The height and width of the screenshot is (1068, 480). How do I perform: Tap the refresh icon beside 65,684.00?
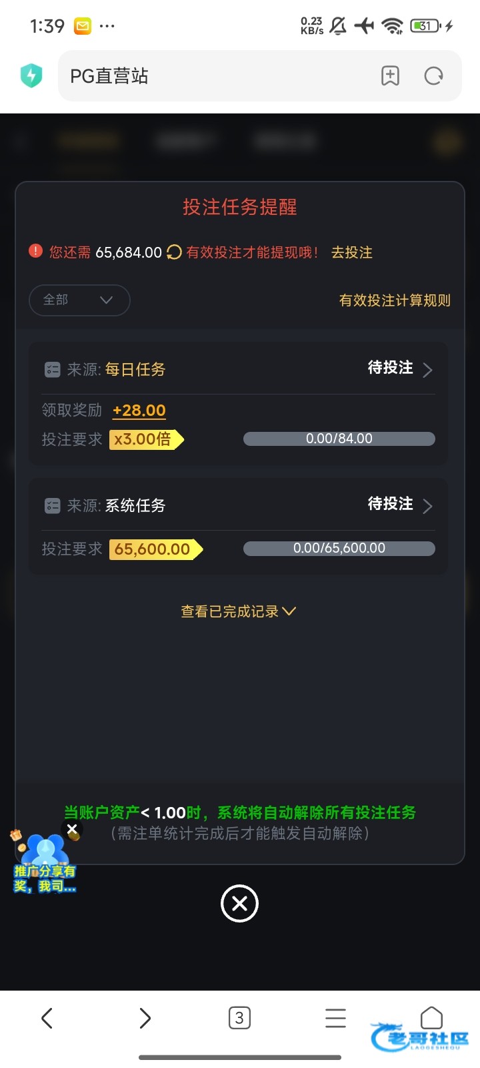click(174, 252)
